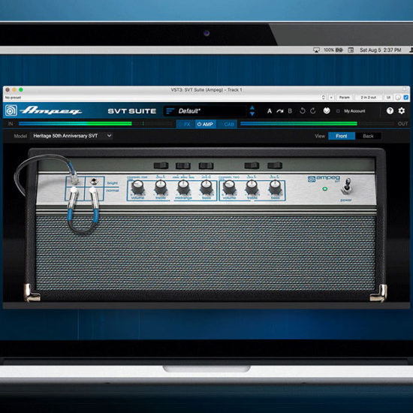
Task: Select the previous preset with the up arrow
Action: coord(252,107)
